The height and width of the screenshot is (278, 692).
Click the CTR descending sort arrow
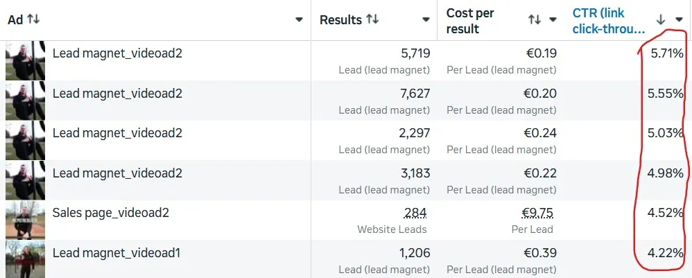[661, 19]
